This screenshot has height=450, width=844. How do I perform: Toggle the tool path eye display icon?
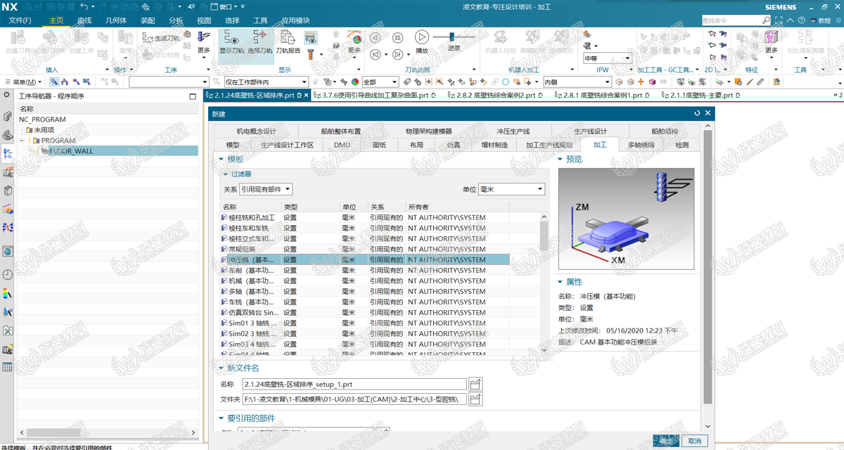point(311,37)
